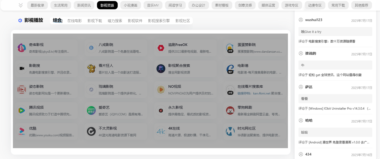Expand the double-chevron category menu
Image resolution: width=380 pixels, height=159 pixels.
click(x=21, y=5)
